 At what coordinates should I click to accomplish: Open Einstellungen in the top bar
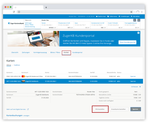click(x=124, y=16)
